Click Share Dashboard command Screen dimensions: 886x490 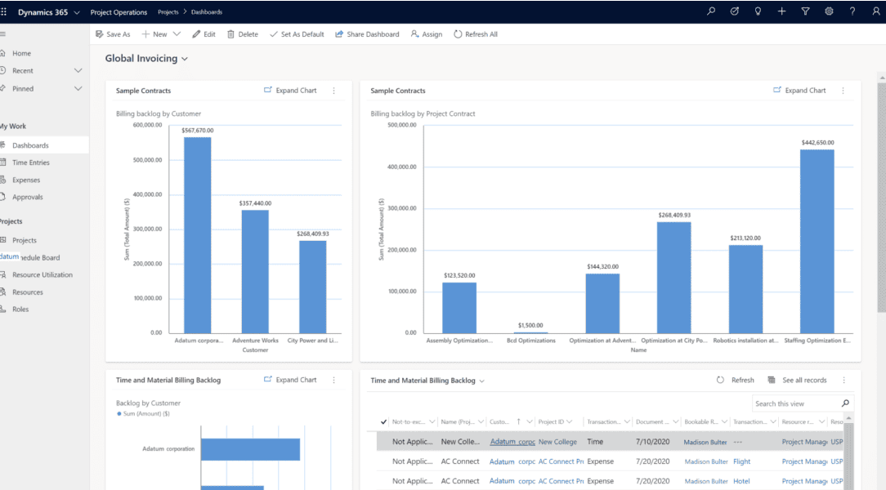pyautogui.click(x=367, y=34)
